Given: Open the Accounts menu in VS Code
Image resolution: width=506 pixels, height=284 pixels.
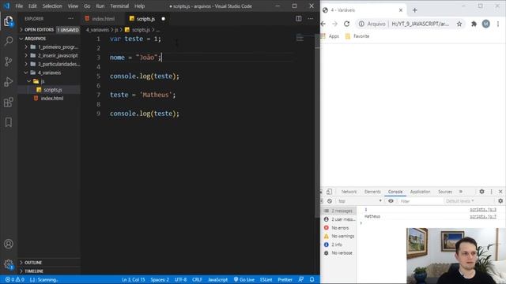Looking at the screenshot, I should (x=9, y=244).
